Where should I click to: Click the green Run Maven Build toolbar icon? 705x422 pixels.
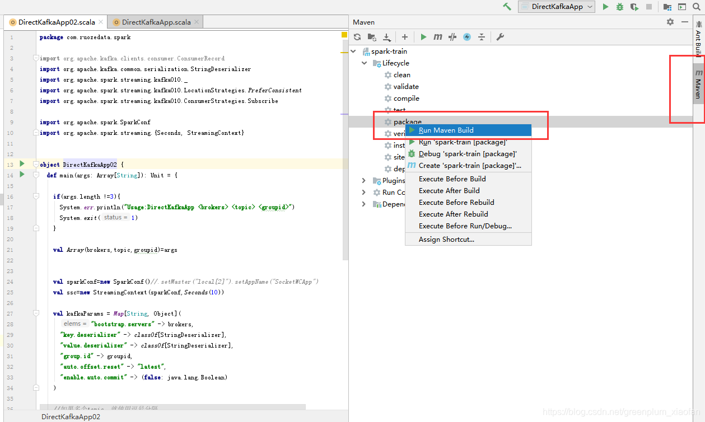point(423,37)
